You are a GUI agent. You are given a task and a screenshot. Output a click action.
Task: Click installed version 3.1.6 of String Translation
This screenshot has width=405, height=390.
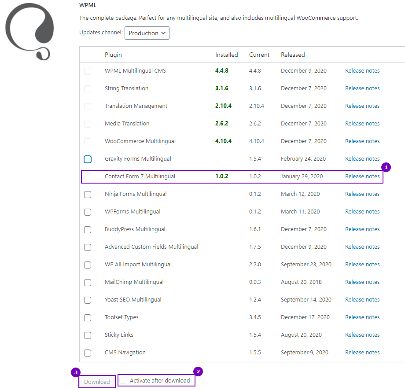coord(221,88)
